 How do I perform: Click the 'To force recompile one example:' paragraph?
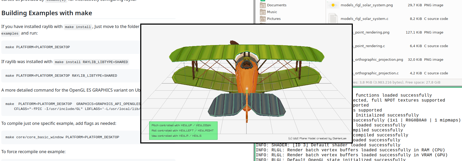click(x=33, y=152)
